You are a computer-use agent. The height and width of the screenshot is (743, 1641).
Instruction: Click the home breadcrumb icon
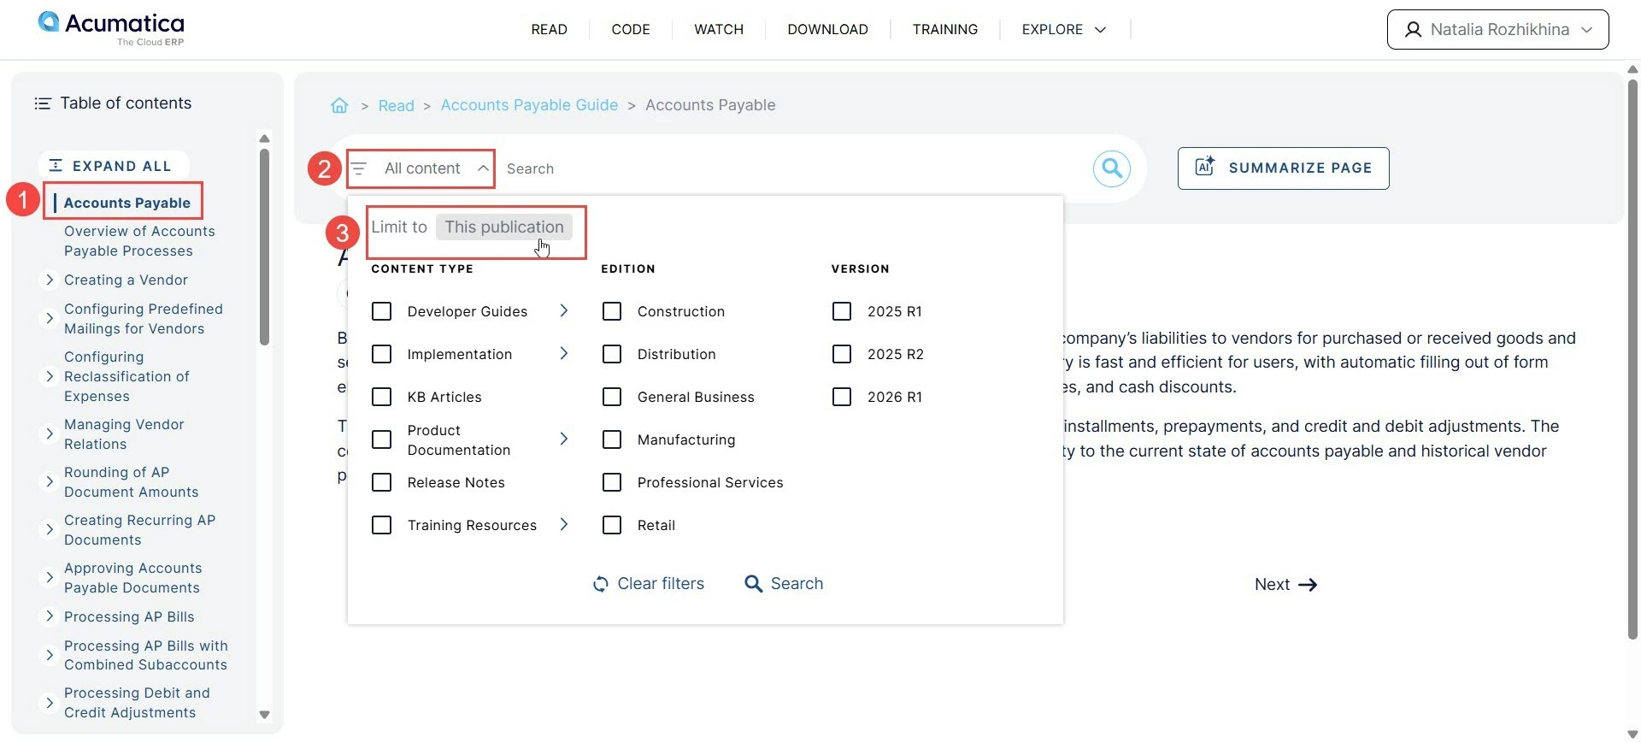tap(339, 105)
